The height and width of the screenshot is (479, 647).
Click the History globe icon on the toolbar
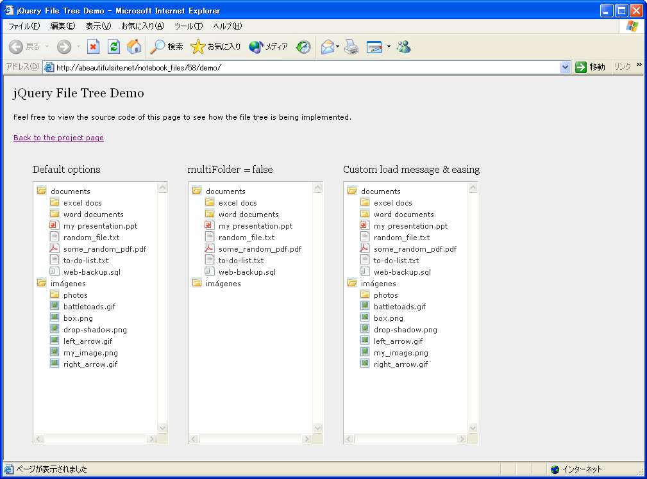303,46
